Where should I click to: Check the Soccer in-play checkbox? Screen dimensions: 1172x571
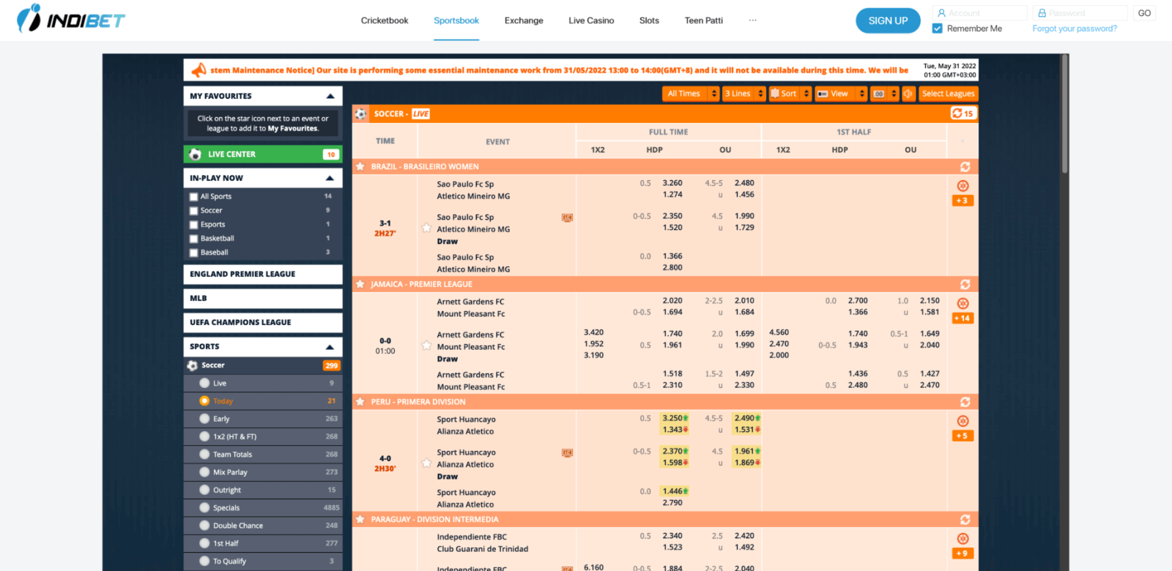point(194,211)
